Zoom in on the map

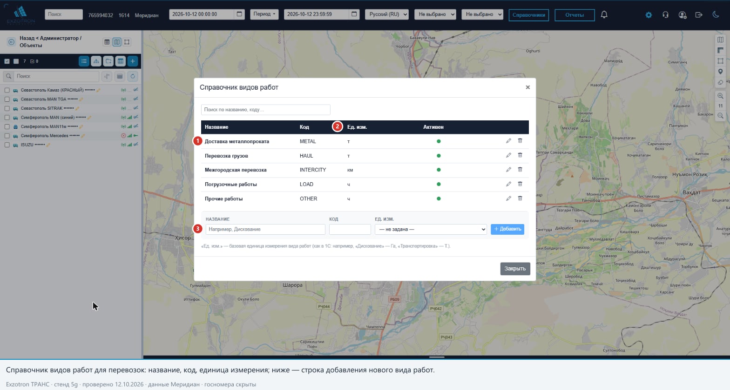(x=720, y=96)
